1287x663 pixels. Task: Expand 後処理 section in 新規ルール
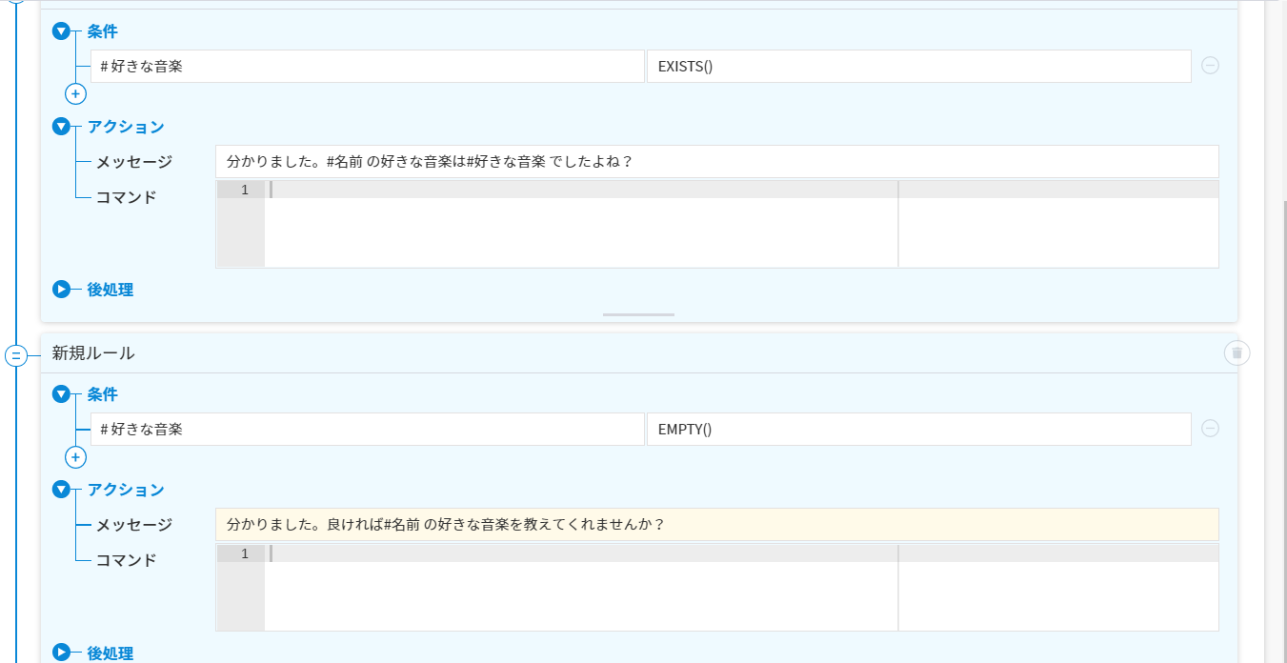tap(62, 653)
